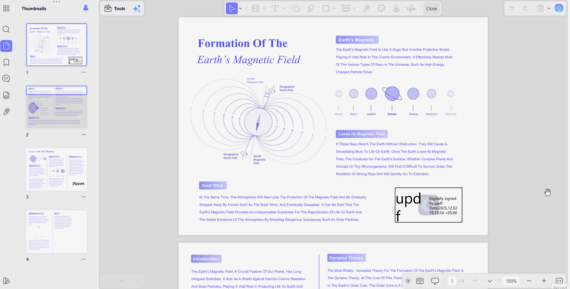Expand the text tool dropdown arrow
This screenshot has height=289, width=570.
point(284,8)
